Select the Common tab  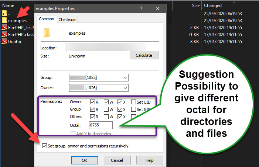coord(47,19)
